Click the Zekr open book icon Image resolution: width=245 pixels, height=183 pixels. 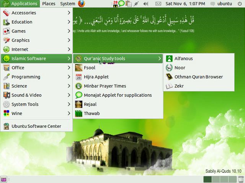(169, 86)
